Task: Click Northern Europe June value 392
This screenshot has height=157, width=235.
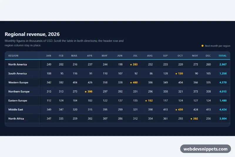Action: (x=120, y=92)
